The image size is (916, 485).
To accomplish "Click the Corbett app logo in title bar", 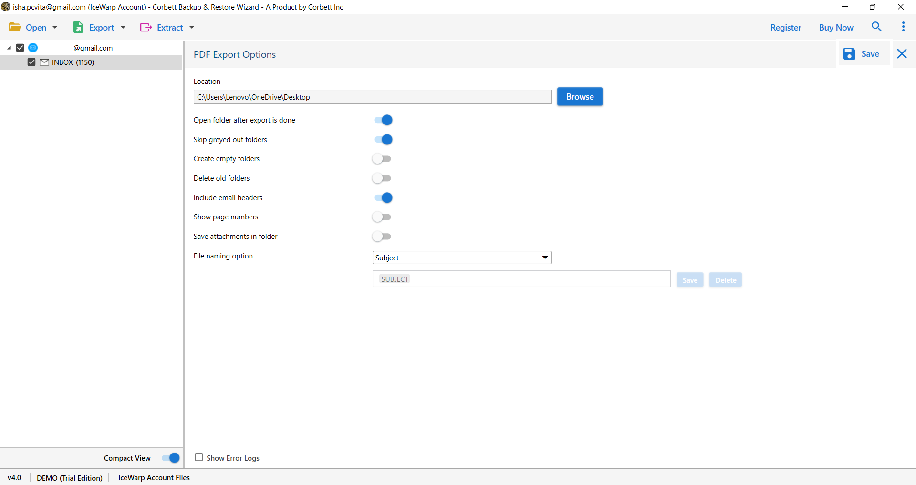I will 6,7.
